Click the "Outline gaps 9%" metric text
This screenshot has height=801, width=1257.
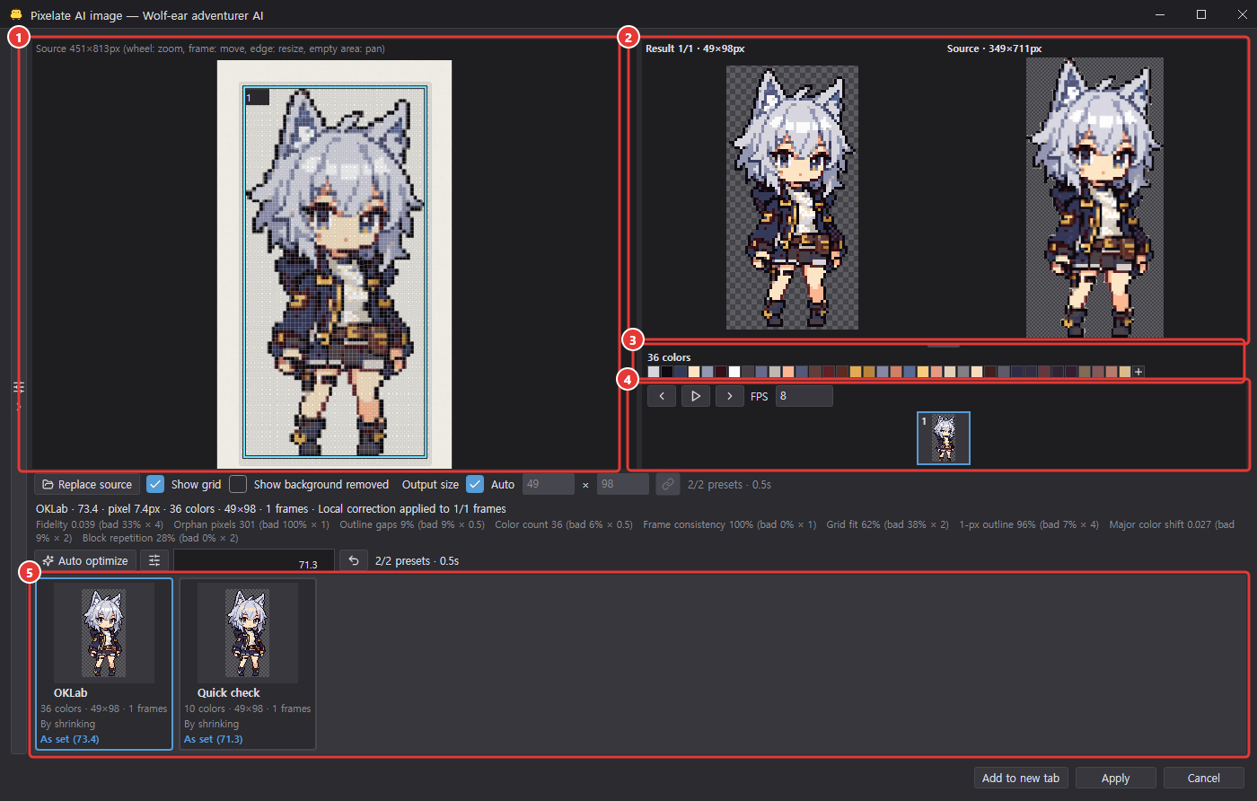(x=377, y=524)
